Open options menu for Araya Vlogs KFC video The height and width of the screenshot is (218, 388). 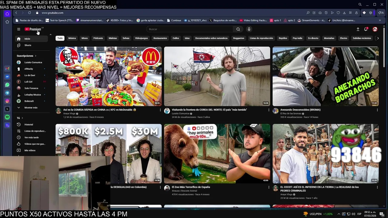pyautogui.click(x=160, y=110)
